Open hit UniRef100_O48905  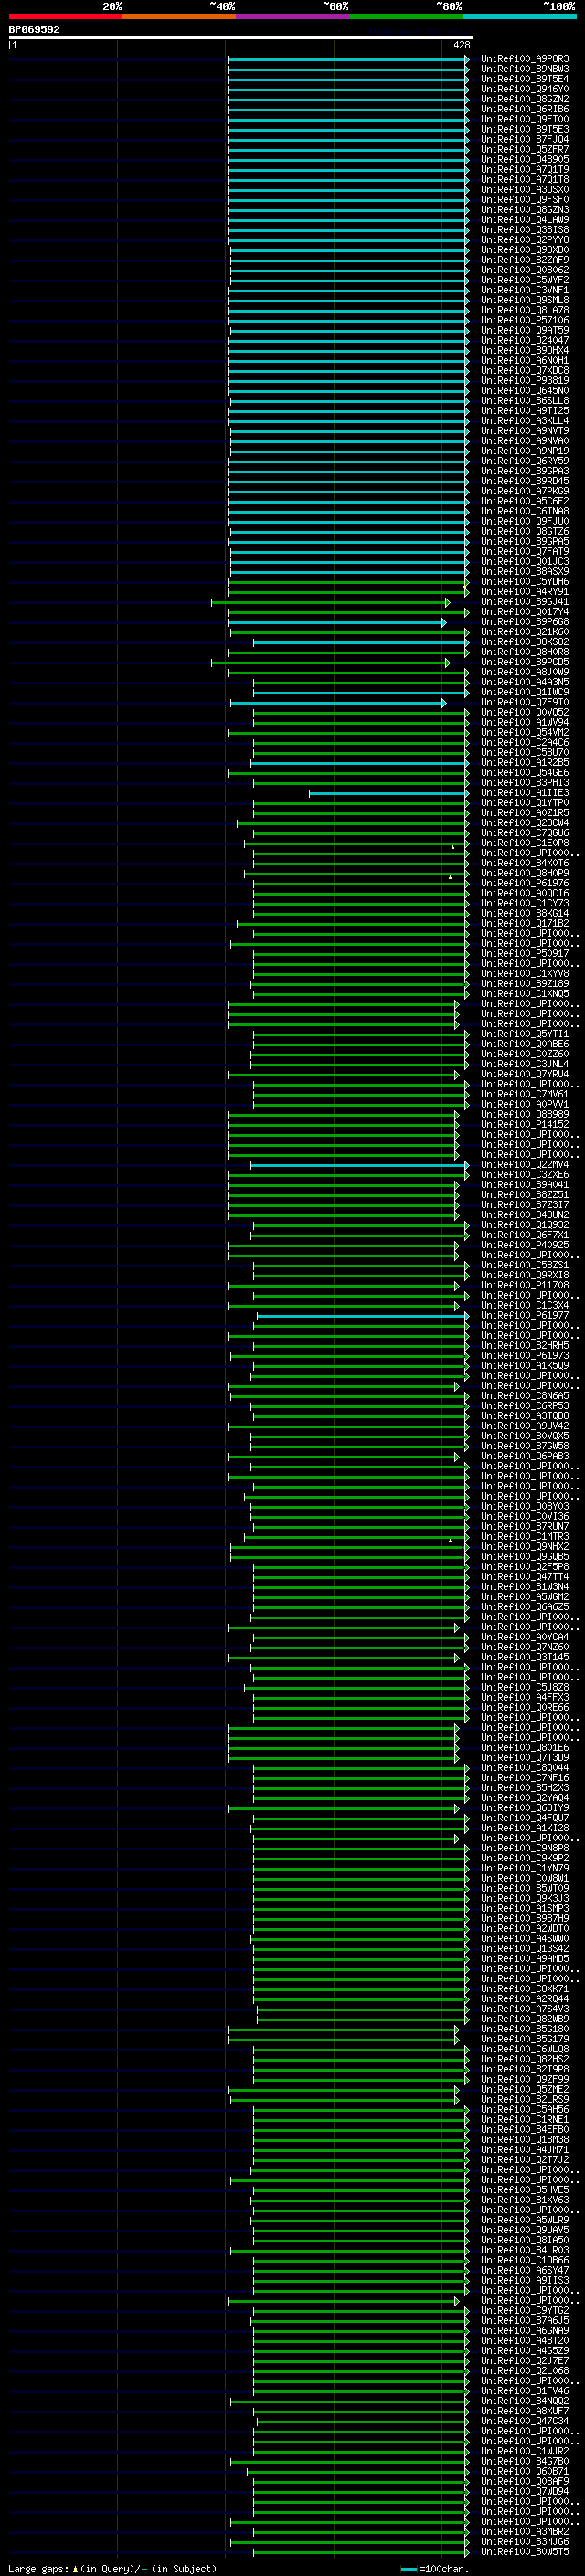[x=524, y=160]
